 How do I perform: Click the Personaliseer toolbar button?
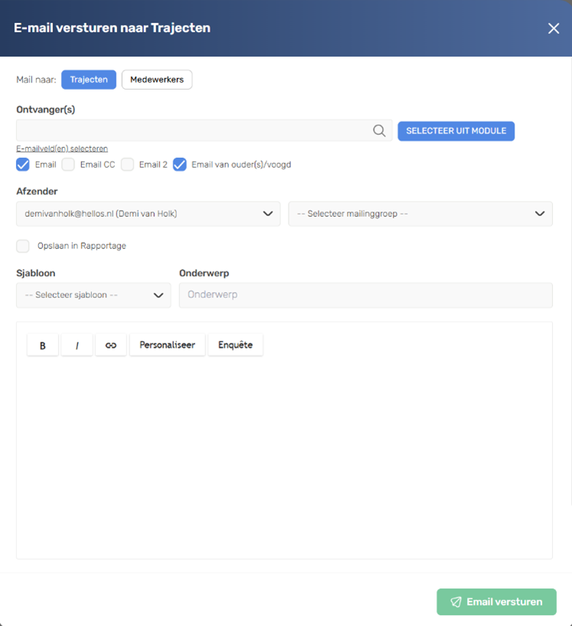pyautogui.click(x=168, y=345)
